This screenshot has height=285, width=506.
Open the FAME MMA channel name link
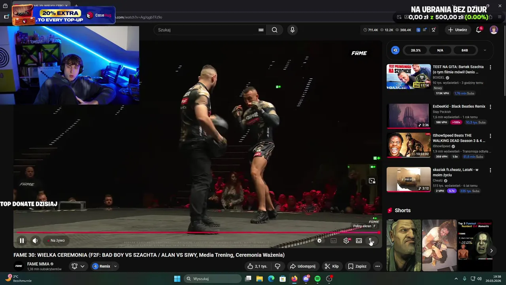(x=38, y=264)
